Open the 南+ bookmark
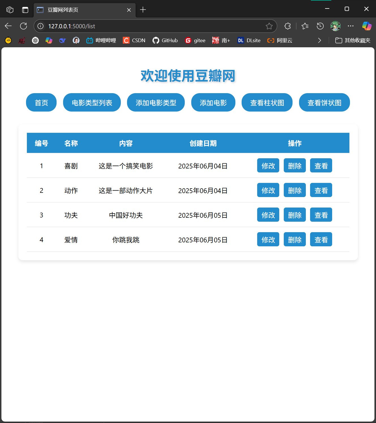Image resolution: width=376 pixels, height=423 pixels. click(x=221, y=40)
